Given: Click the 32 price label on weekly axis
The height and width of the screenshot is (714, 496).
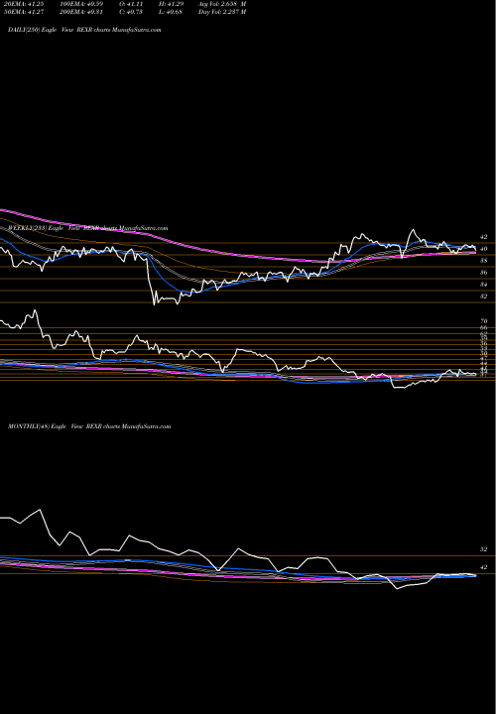Looking at the screenshot, I should pyautogui.click(x=484, y=297).
